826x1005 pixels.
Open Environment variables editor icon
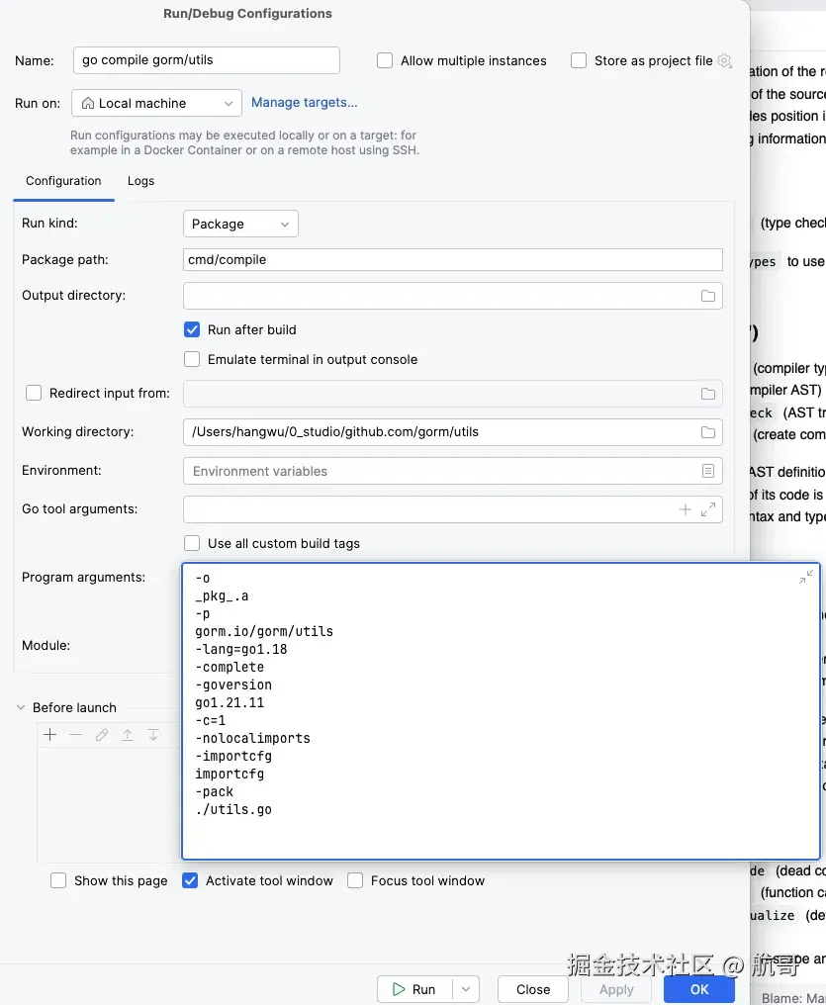pos(708,471)
